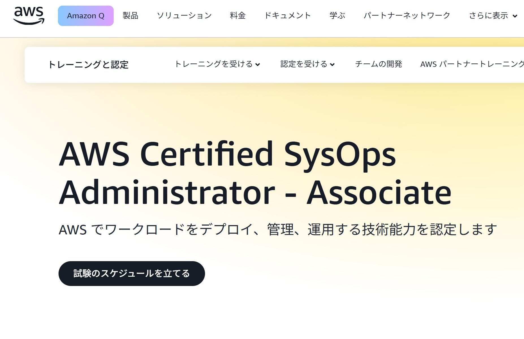Open AWS パートナートレーニング link
The width and height of the screenshot is (524, 339).
(x=472, y=64)
